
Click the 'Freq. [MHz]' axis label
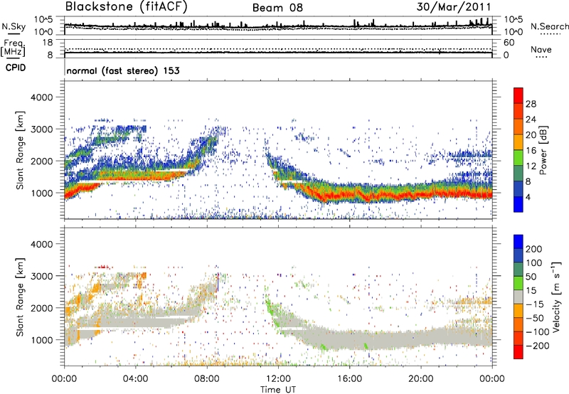point(13,48)
